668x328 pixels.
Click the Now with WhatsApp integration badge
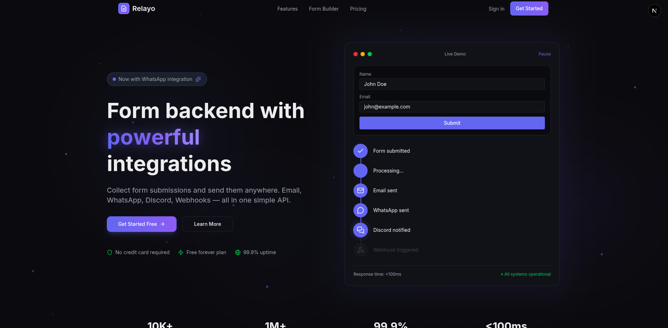[157, 79]
